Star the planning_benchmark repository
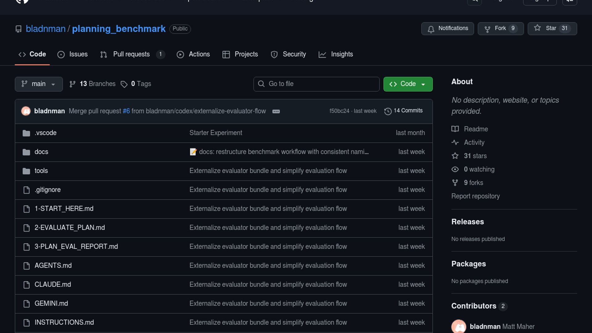The width and height of the screenshot is (592, 333). 552,28
